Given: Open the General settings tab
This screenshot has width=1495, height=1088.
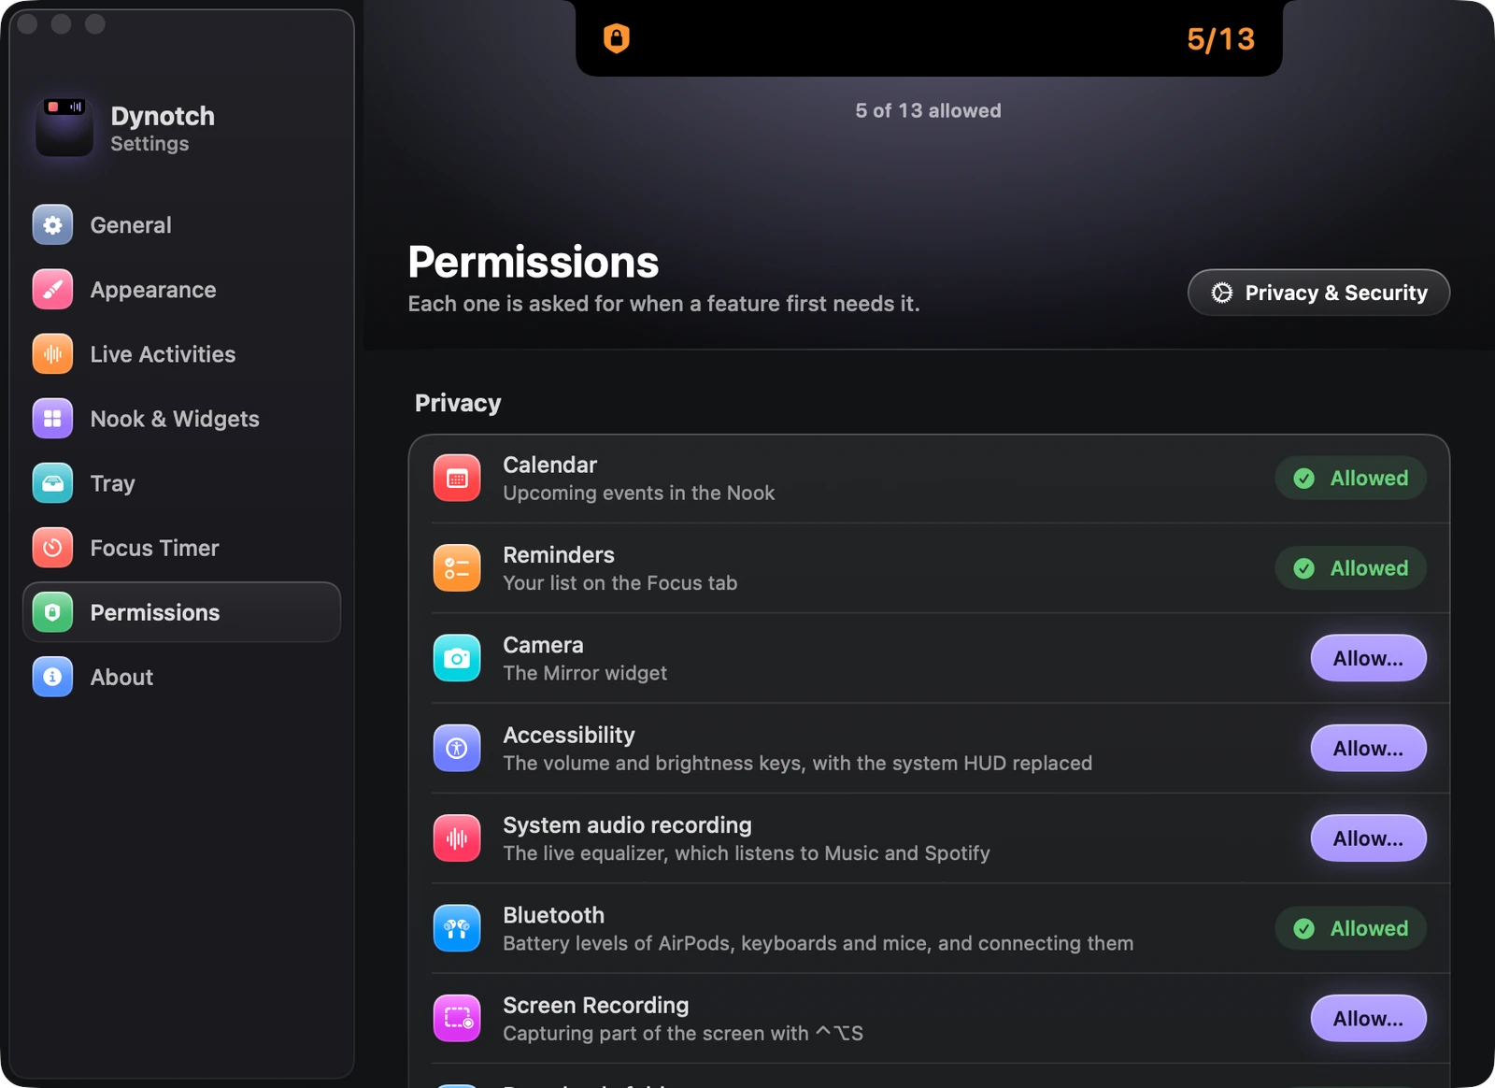Looking at the screenshot, I should (x=181, y=225).
